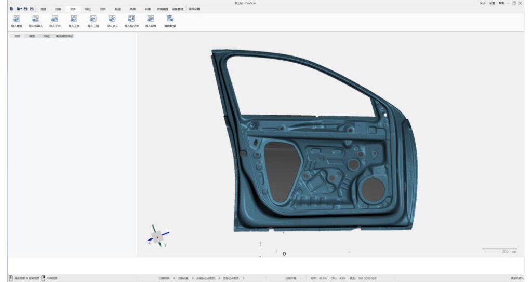Click 设置 (Settings) in the title bar

(492, 3)
